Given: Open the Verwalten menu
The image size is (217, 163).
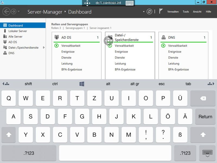Looking at the screenshot, I should tap(173, 12).
